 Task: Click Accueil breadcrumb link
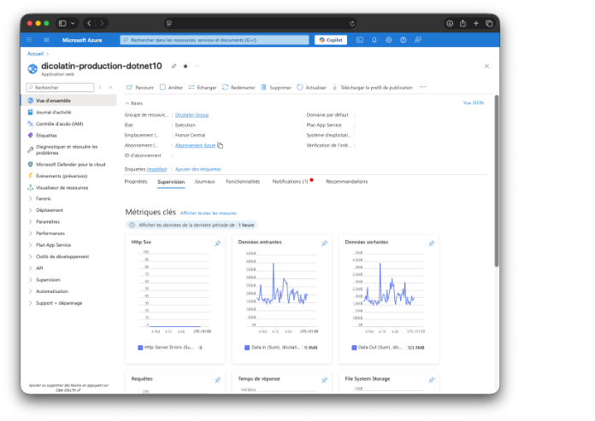point(36,54)
